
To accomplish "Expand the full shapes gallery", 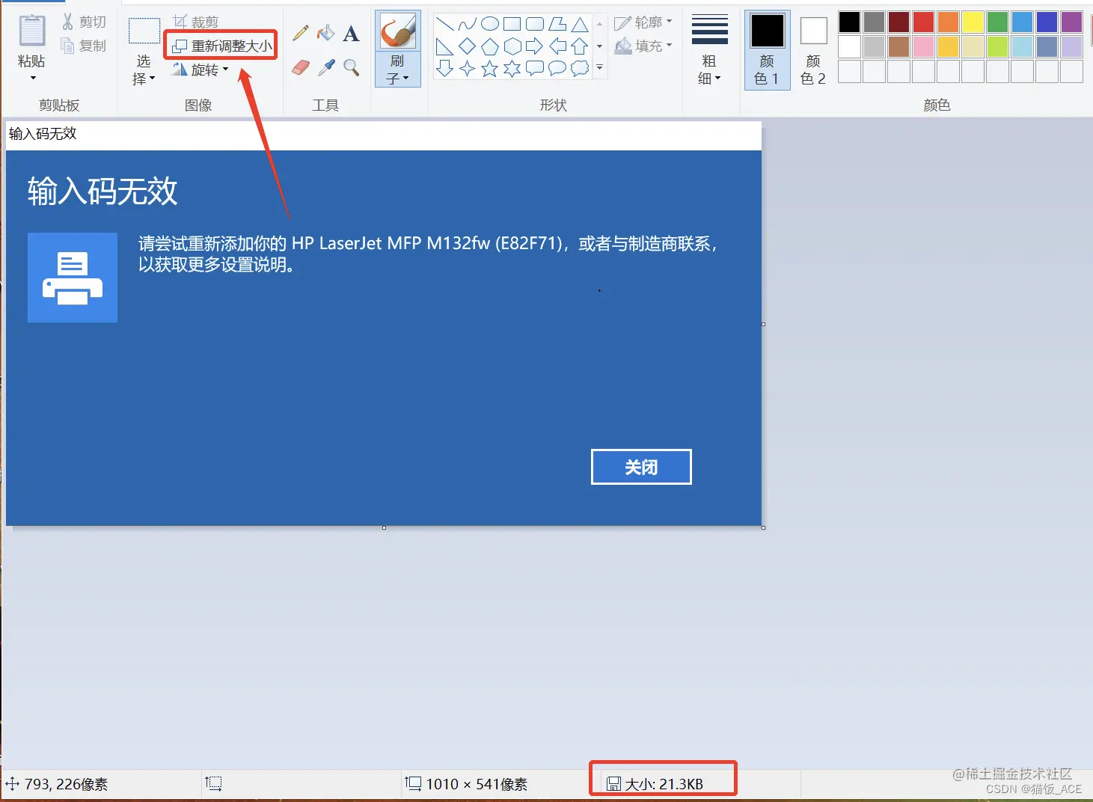I will (x=599, y=68).
